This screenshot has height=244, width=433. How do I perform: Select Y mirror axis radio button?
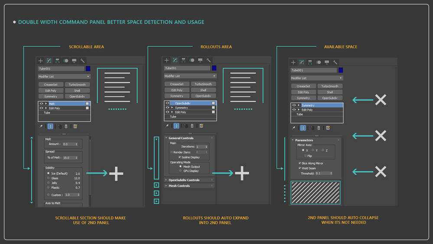pyautogui.click(x=313, y=150)
